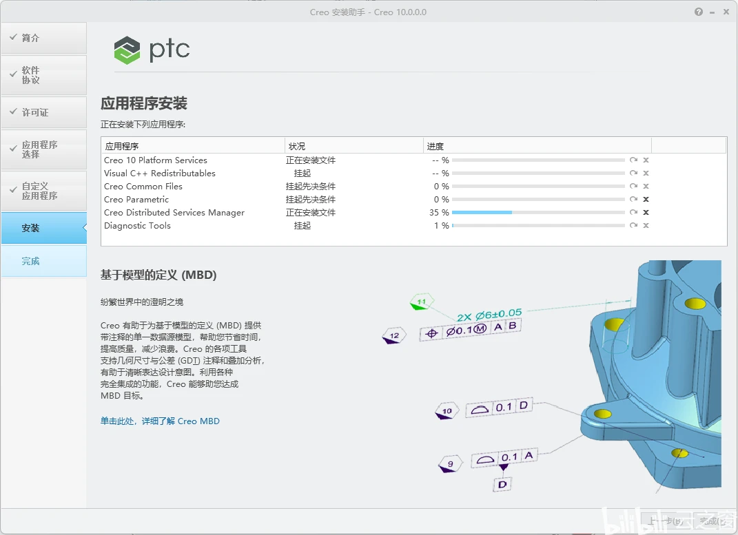Screen dimensions: 738x535
Task: Open help question mark in title bar
Action: tap(699, 12)
